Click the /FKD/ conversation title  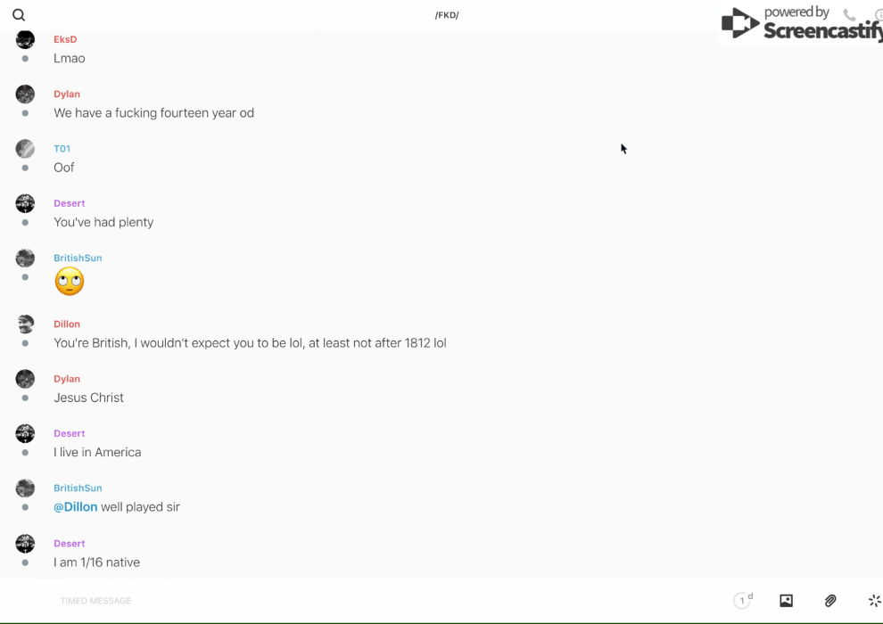pyautogui.click(x=447, y=15)
